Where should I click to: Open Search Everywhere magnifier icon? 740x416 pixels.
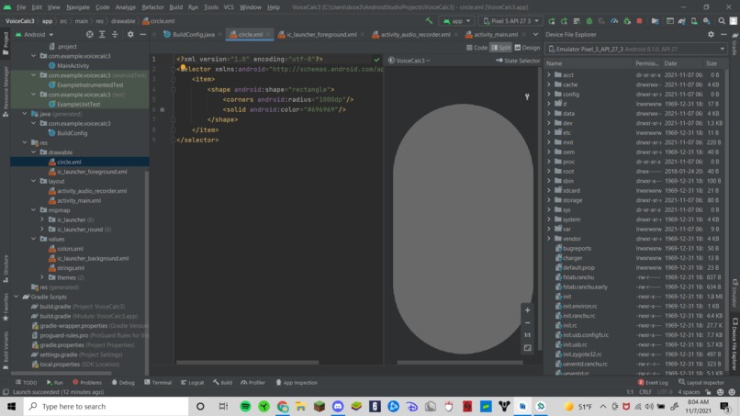722,21
